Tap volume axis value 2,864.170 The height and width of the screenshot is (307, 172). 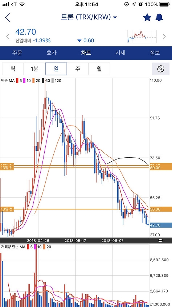pos(160,291)
